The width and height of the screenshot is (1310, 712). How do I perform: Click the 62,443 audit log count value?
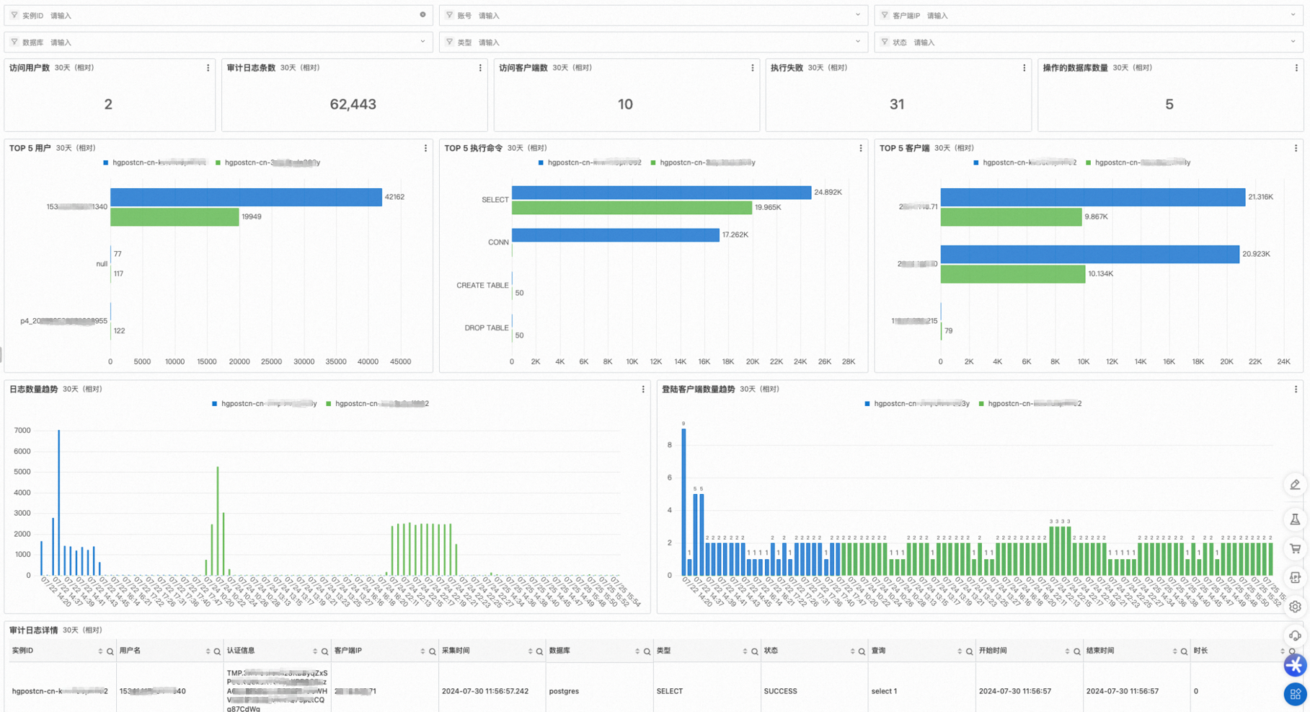click(x=353, y=105)
